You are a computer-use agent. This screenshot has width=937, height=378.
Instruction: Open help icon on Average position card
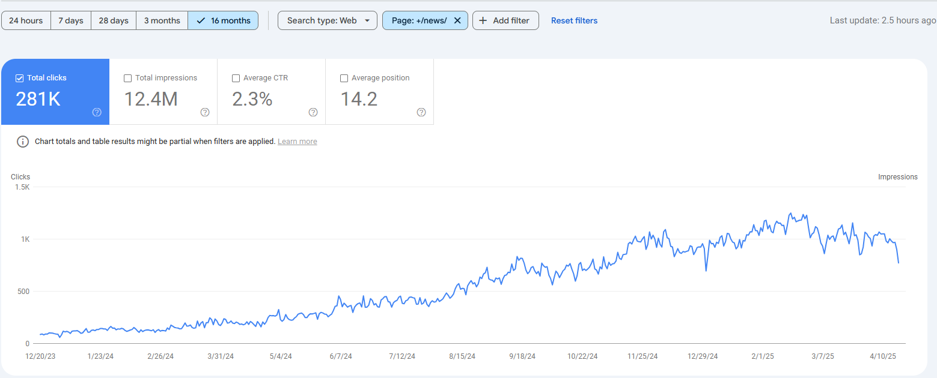[x=421, y=112]
